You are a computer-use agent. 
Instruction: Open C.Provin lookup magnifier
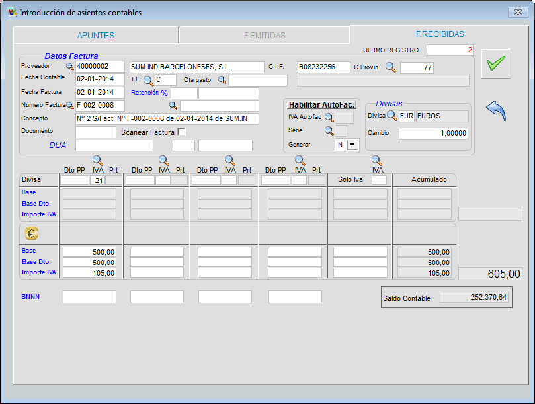390,67
